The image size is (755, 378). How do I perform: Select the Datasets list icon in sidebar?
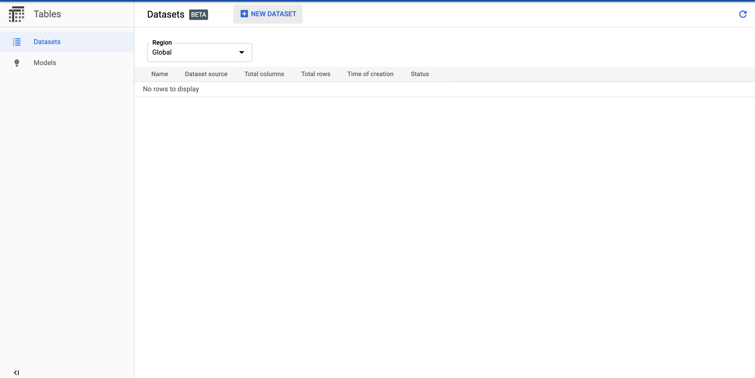(x=17, y=42)
